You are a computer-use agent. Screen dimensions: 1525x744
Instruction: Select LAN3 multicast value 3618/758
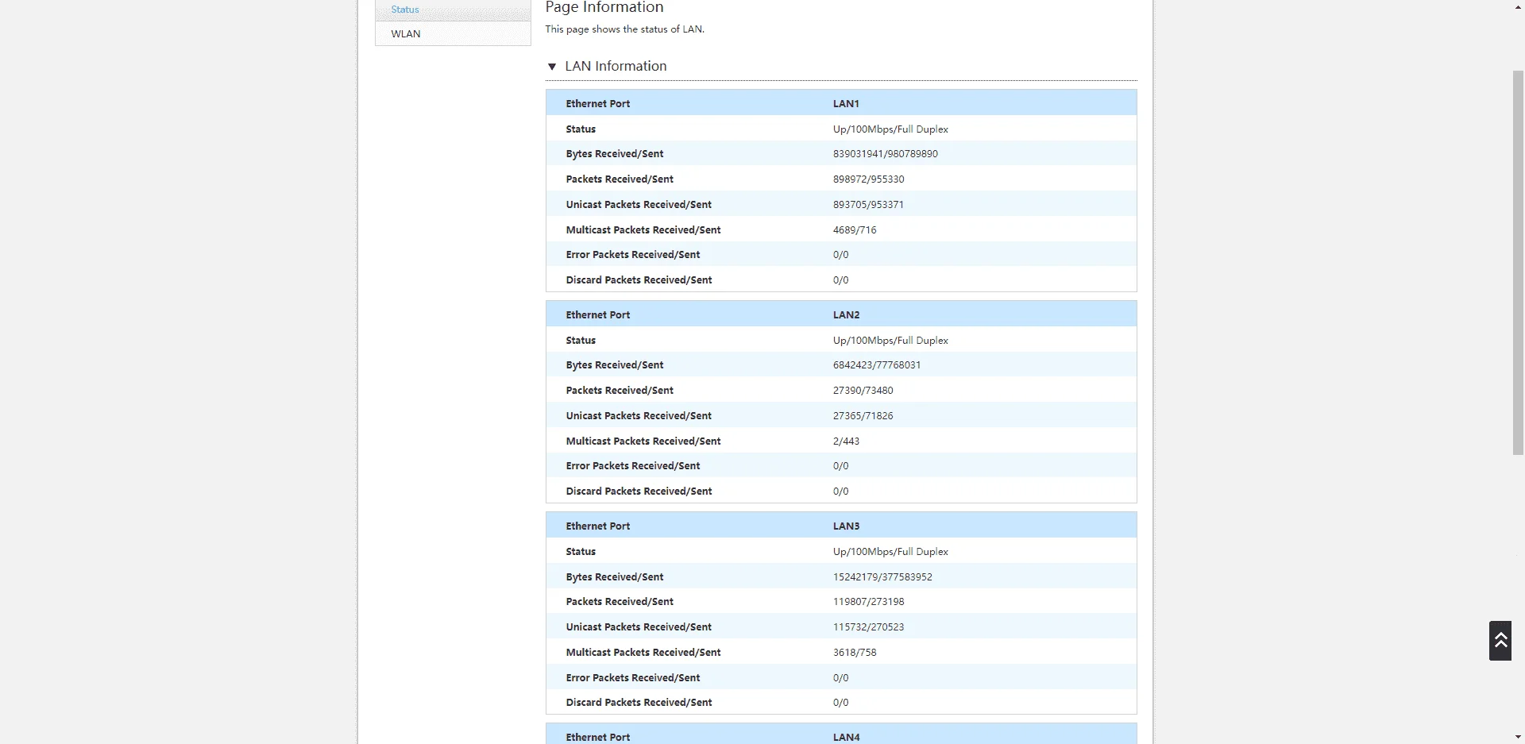pos(855,653)
